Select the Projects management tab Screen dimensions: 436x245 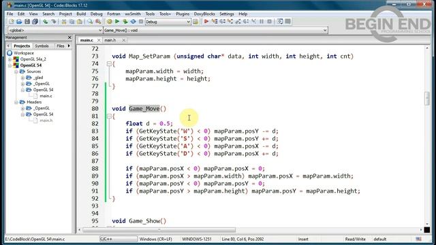click(22, 46)
